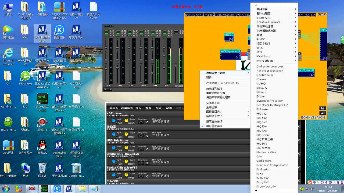Select the 建立电音启动.exe professor icon
Screen dimensions: 344x193
click(x=42, y=102)
